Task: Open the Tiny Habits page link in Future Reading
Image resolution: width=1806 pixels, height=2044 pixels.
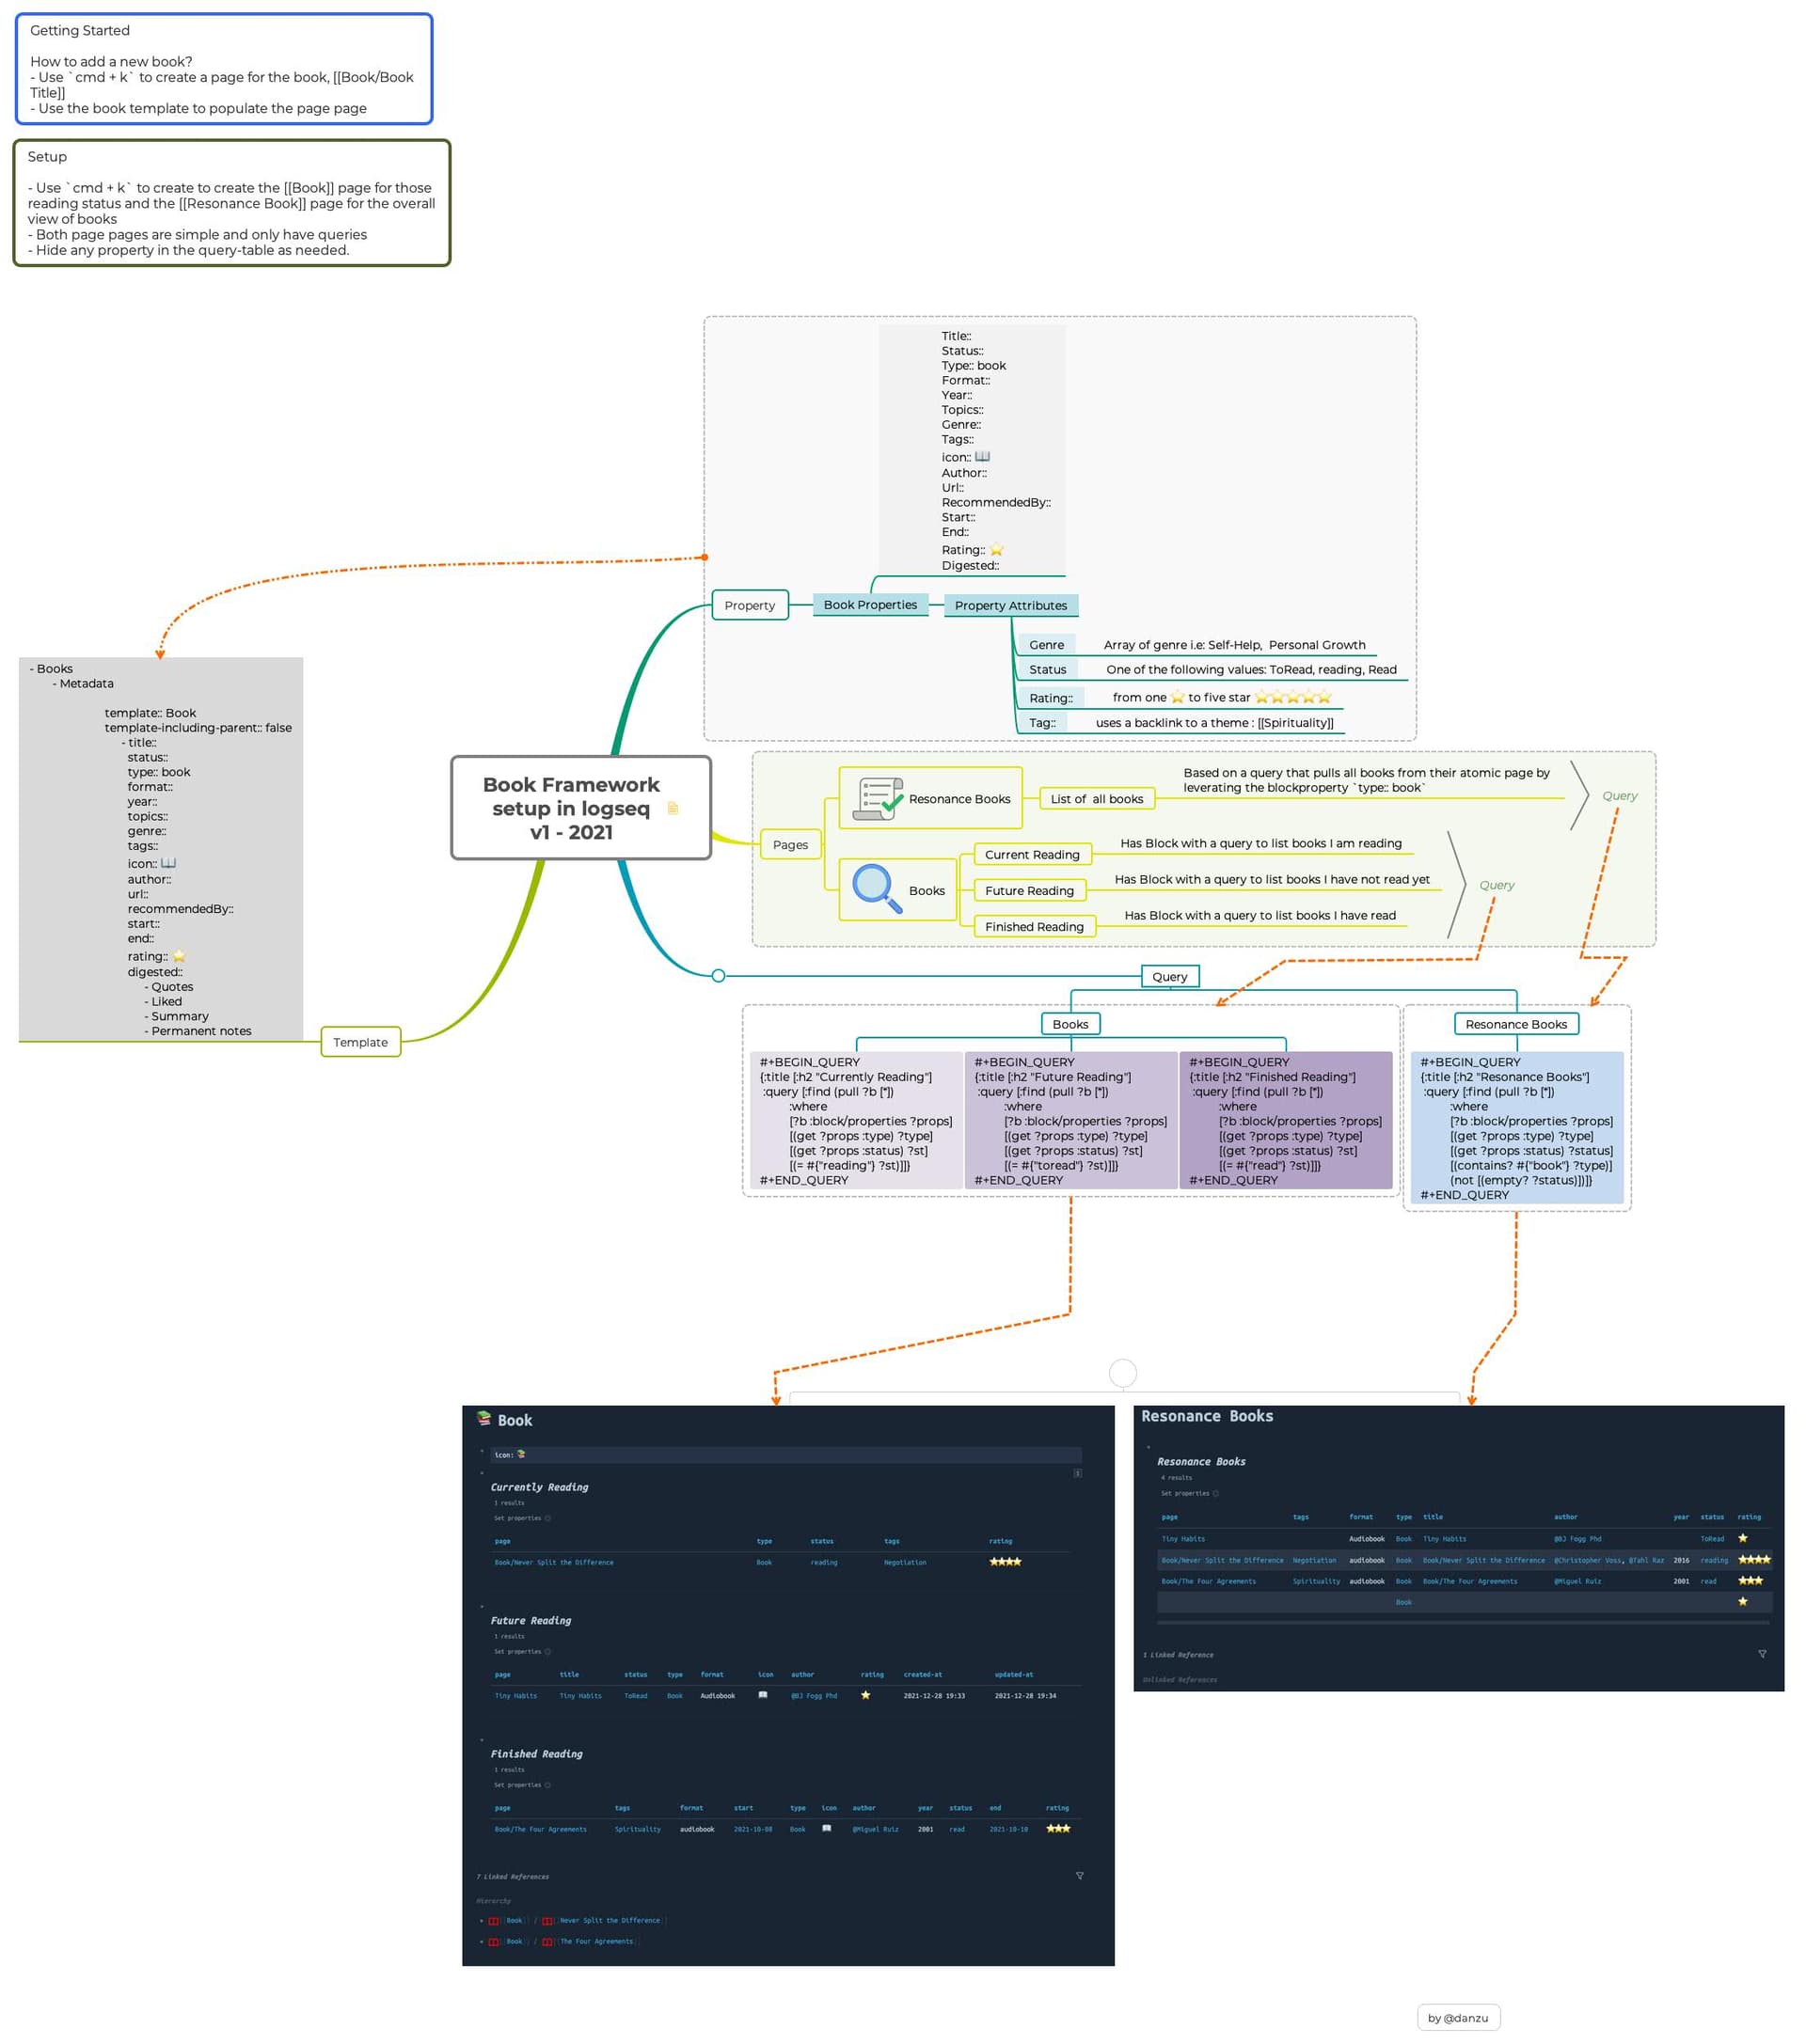Action: (515, 1696)
